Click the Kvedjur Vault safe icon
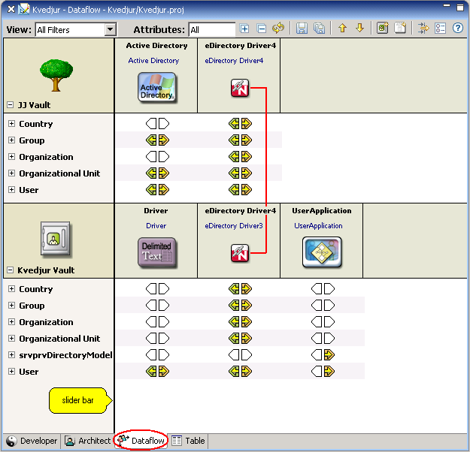The image size is (470, 452). click(56, 240)
